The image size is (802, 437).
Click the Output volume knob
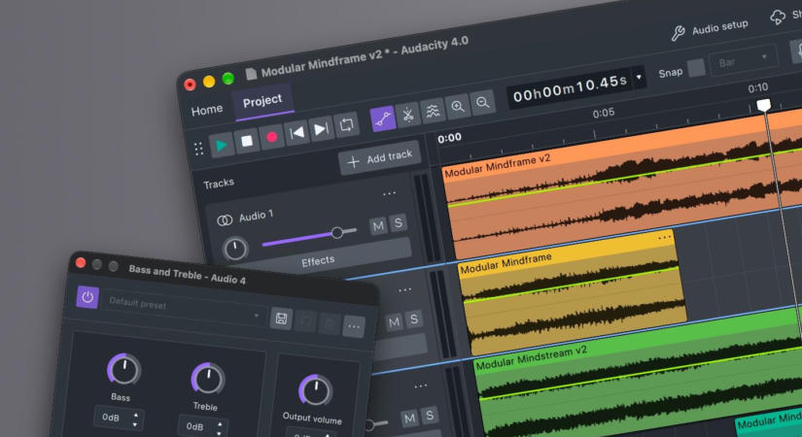pos(316,390)
